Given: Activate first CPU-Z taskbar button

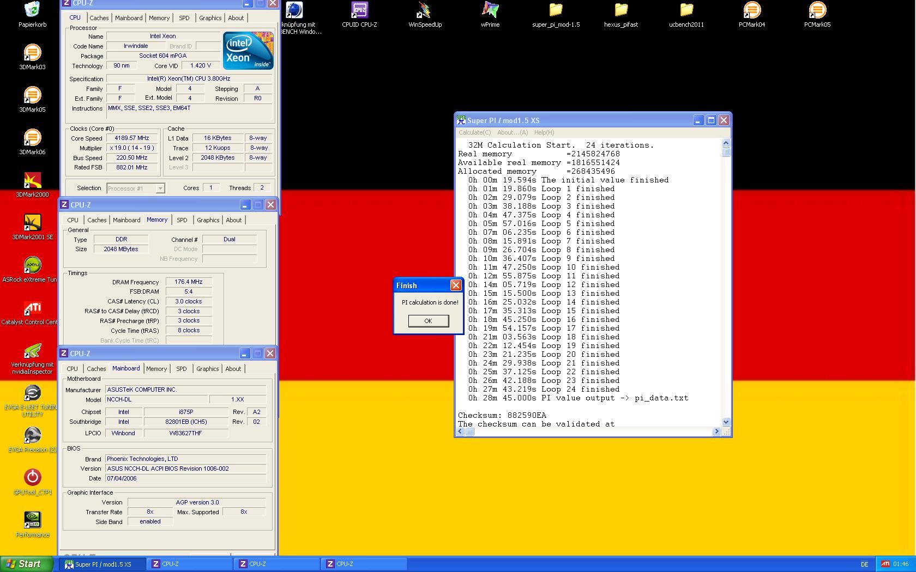Looking at the screenshot, I should tap(190, 564).
